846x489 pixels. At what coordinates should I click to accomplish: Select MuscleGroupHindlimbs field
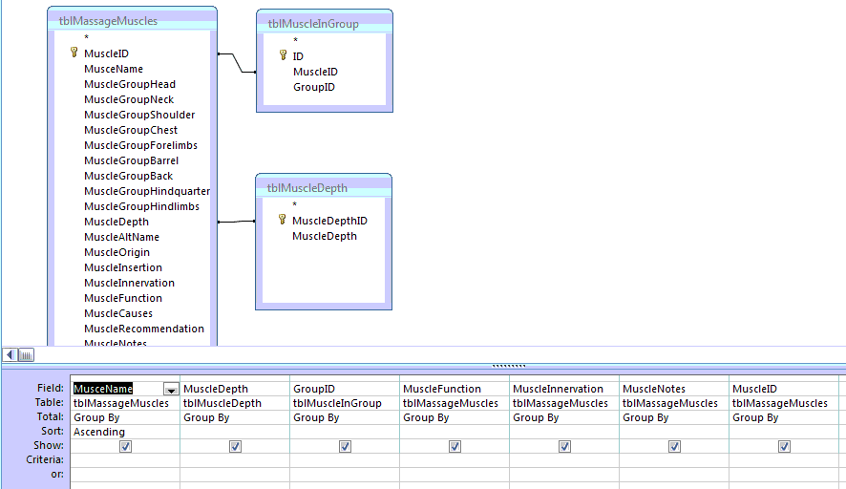tap(141, 206)
